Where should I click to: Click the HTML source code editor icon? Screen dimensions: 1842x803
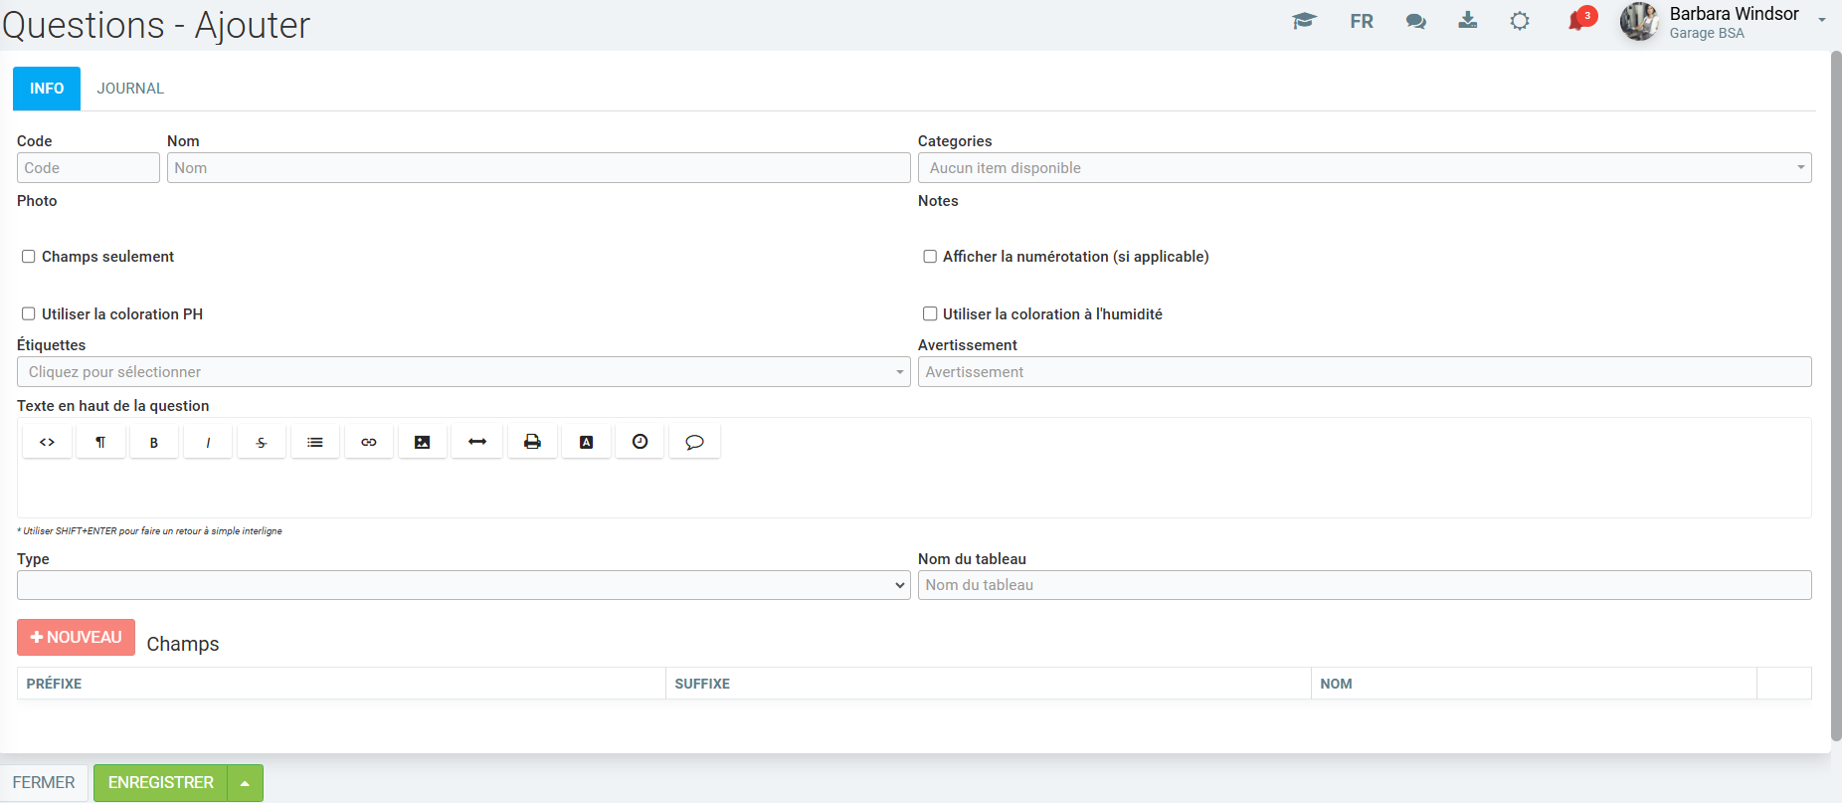47,442
